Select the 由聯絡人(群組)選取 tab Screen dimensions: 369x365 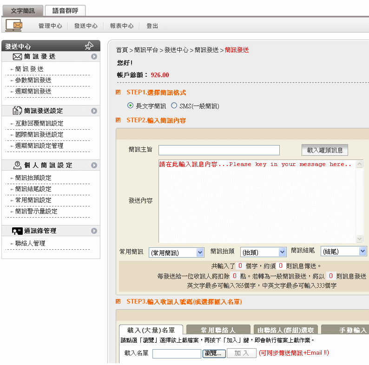286,330
